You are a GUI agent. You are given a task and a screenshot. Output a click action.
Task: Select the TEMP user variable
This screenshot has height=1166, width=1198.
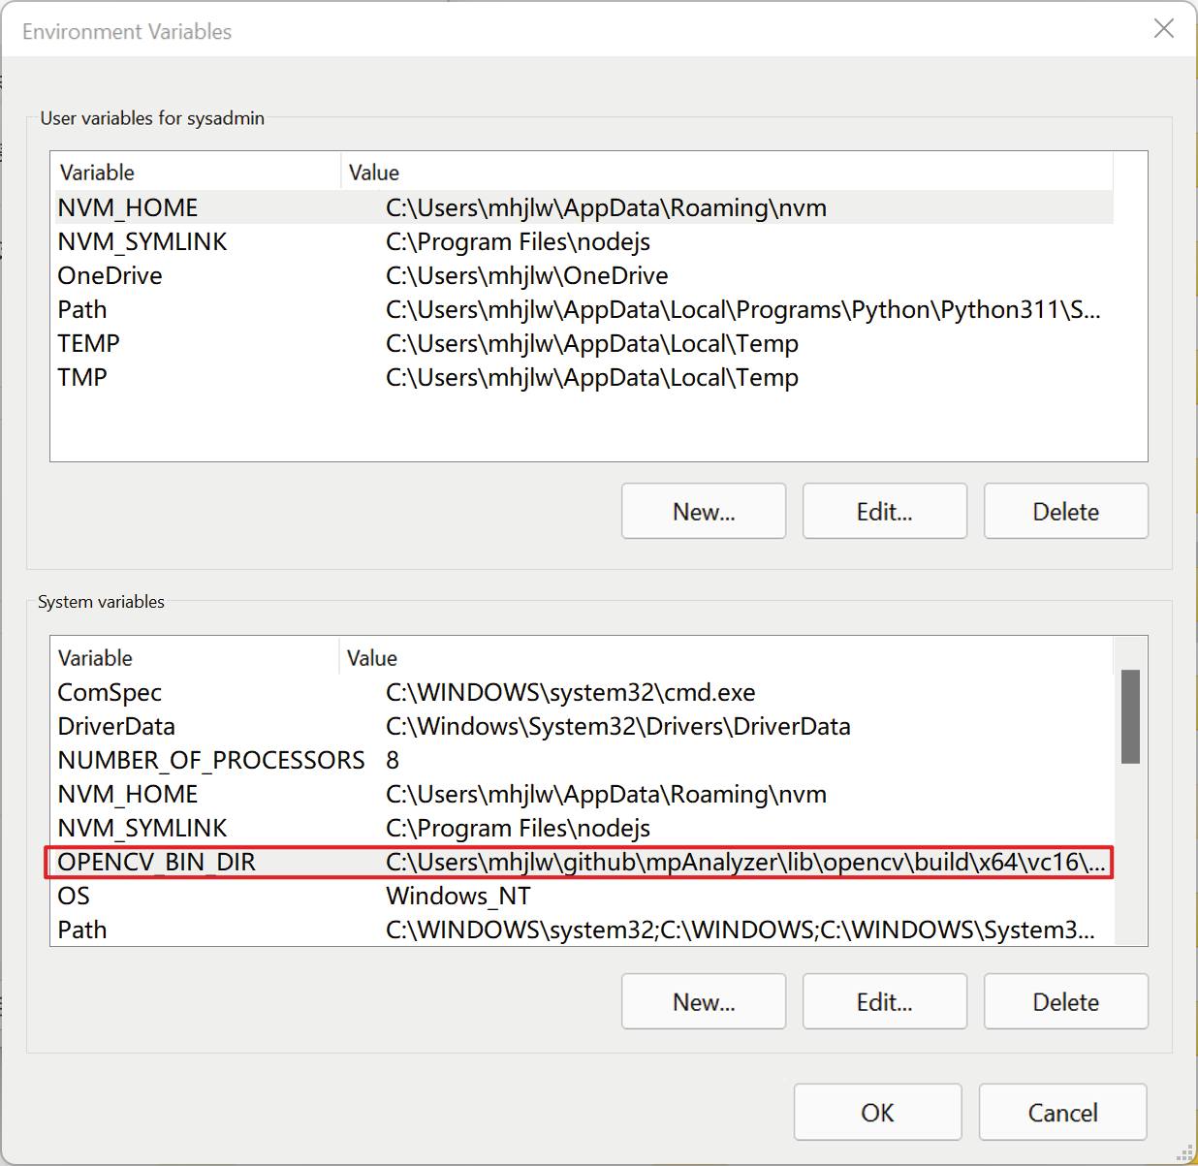pyautogui.click(x=88, y=344)
